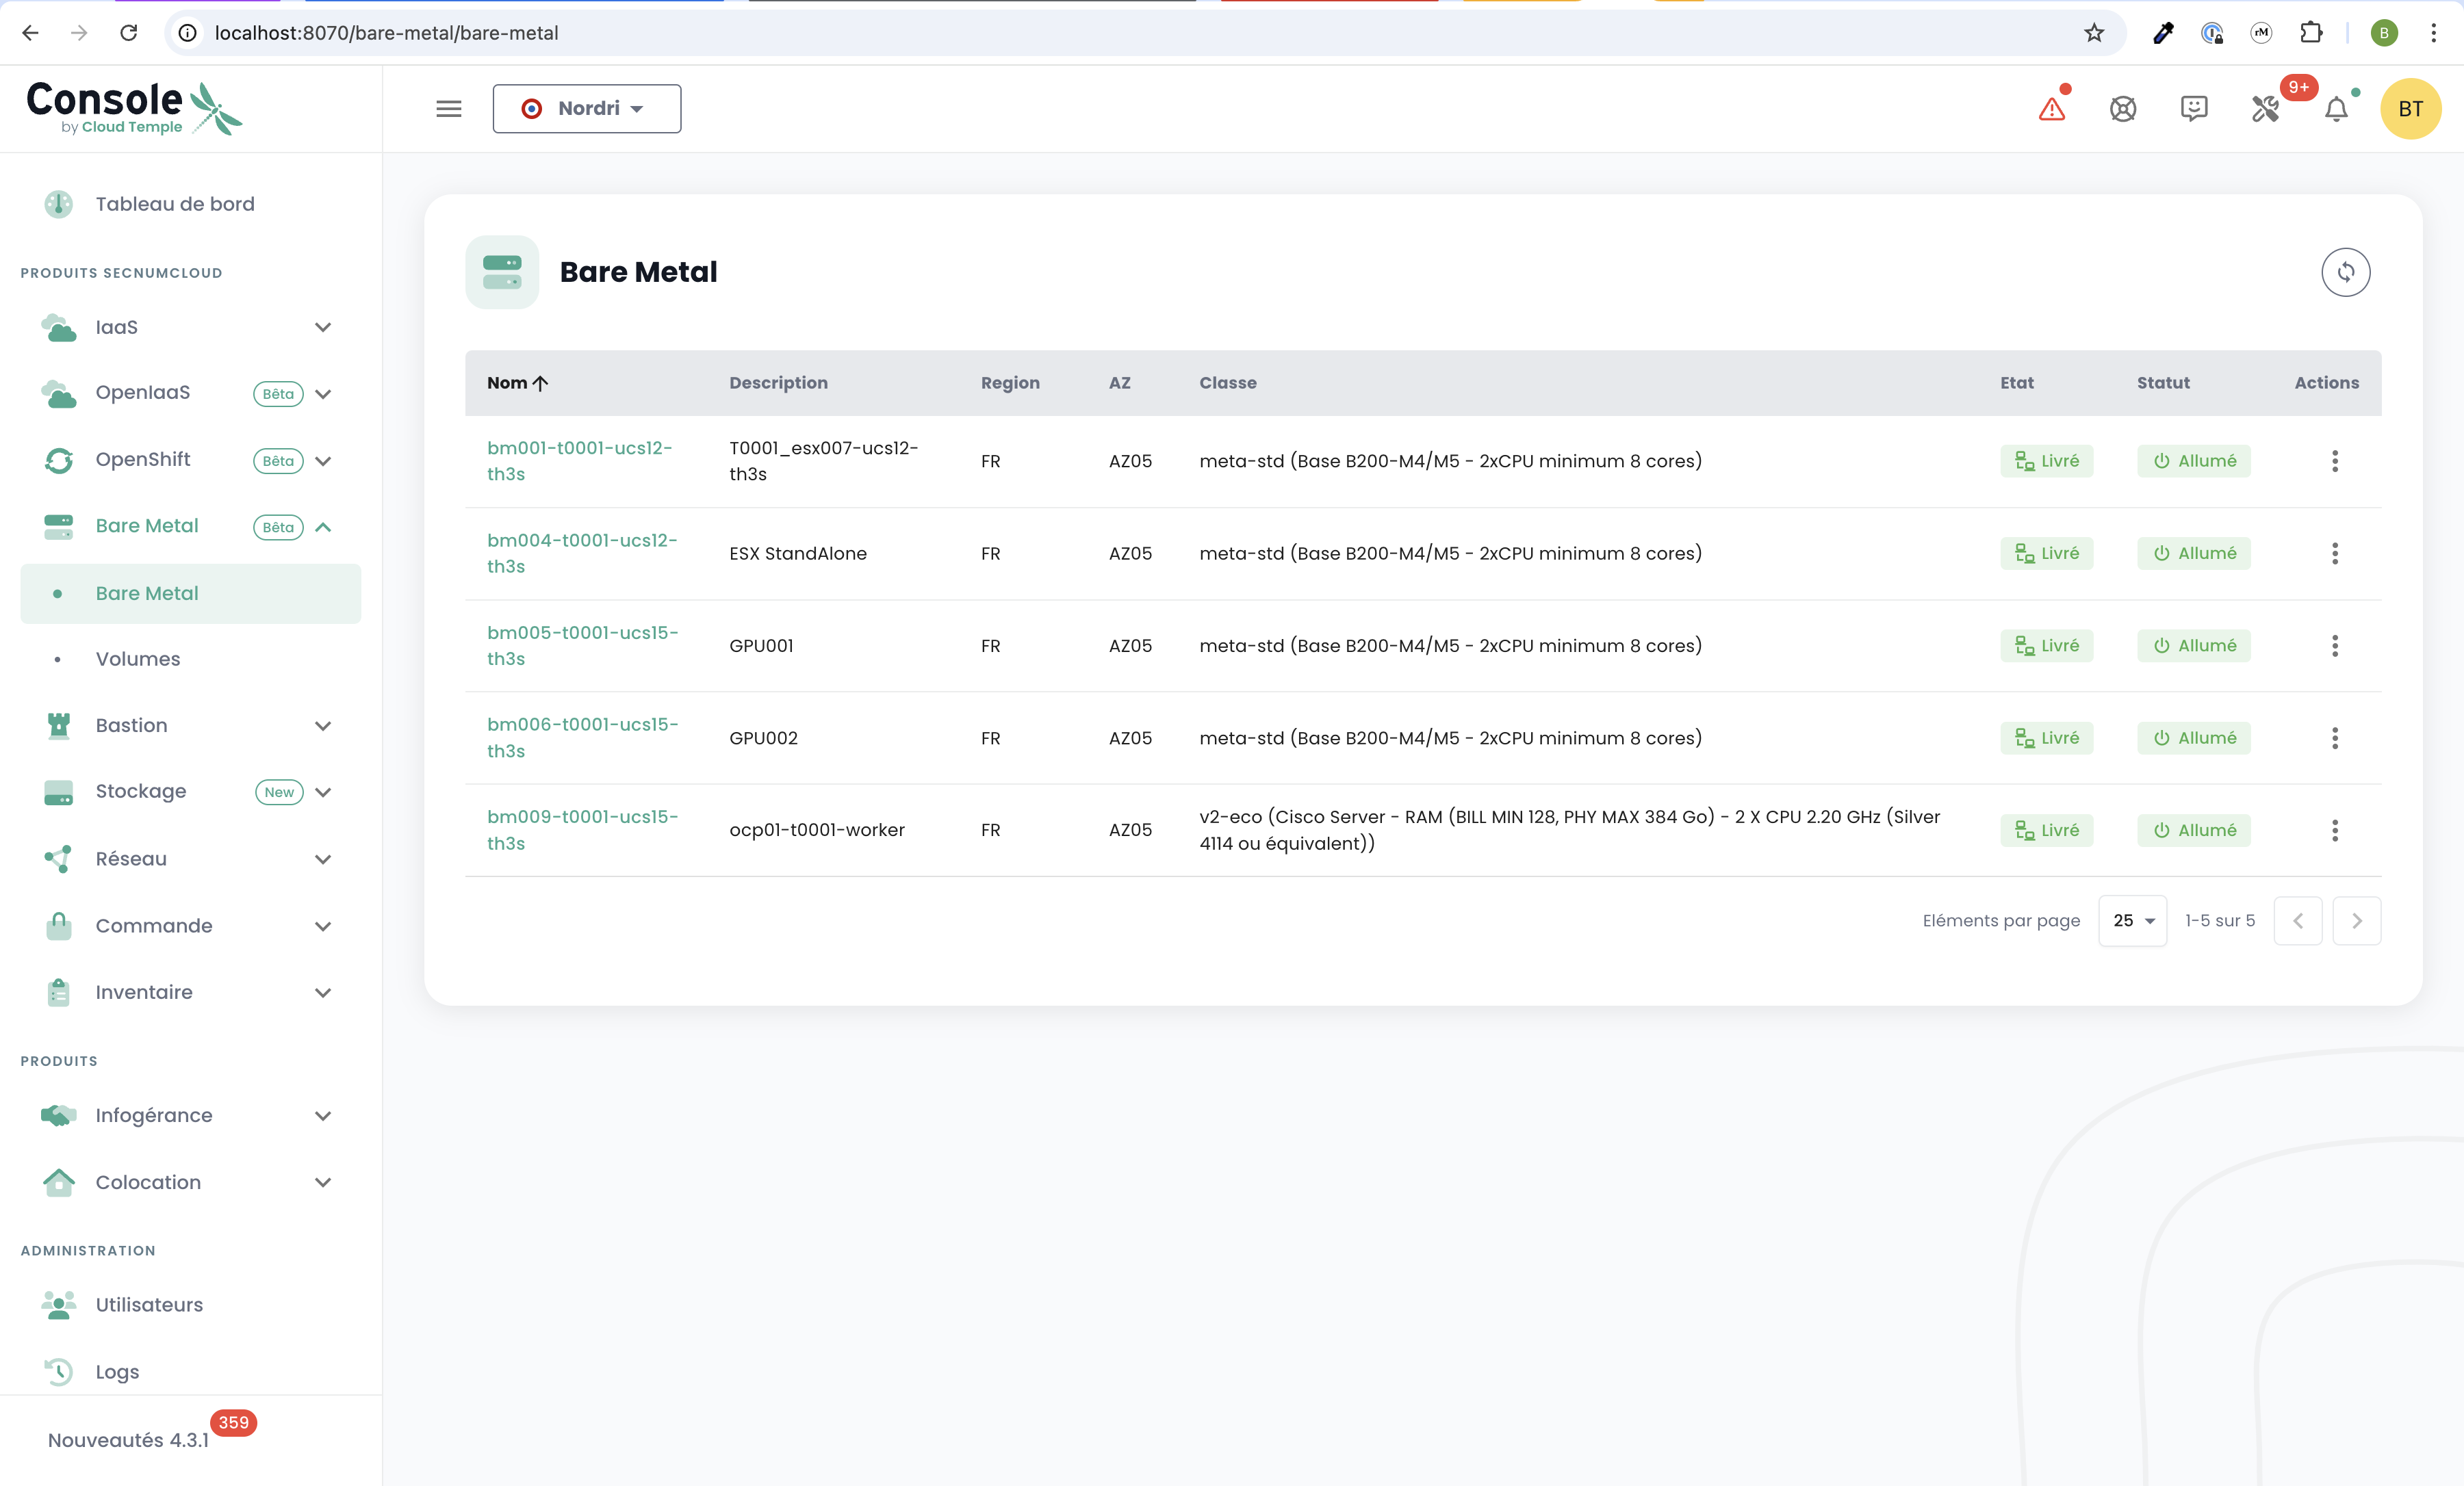2464x1486 pixels.
Task: Open actions menu for bm001-t0001-ucs12-th3s
Action: pyautogui.click(x=2334, y=460)
